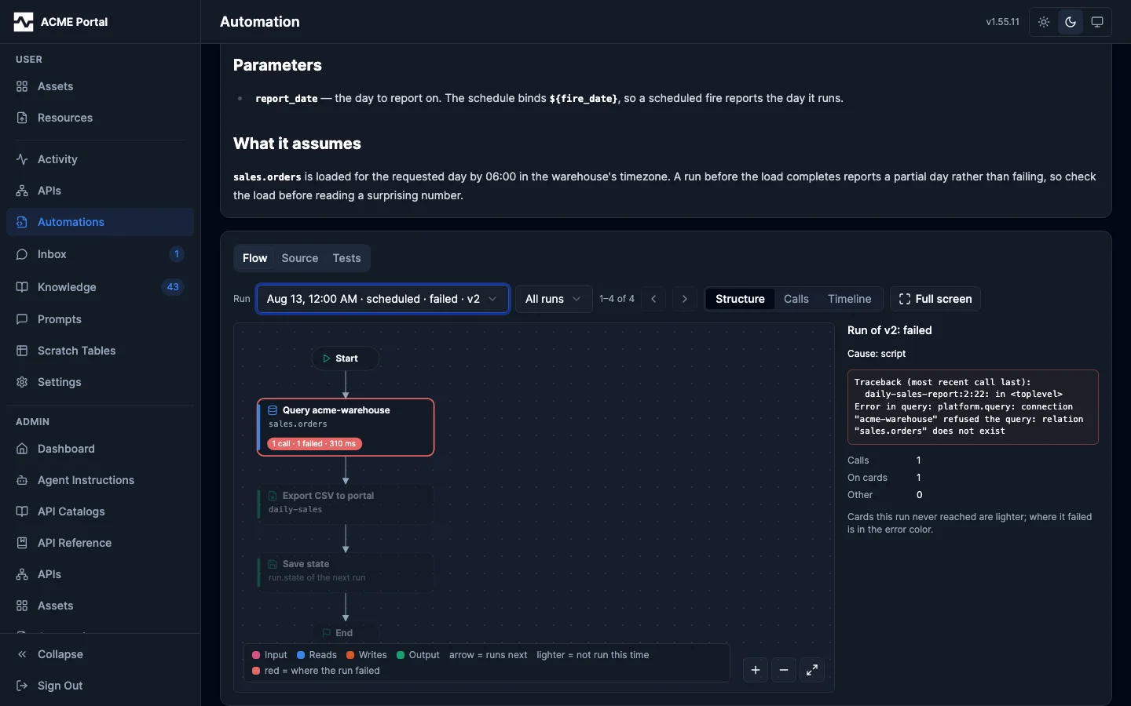Viewport: 1131px width, 706px height.
Task: Select the Query acme-warehouse node
Action: [346, 428]
